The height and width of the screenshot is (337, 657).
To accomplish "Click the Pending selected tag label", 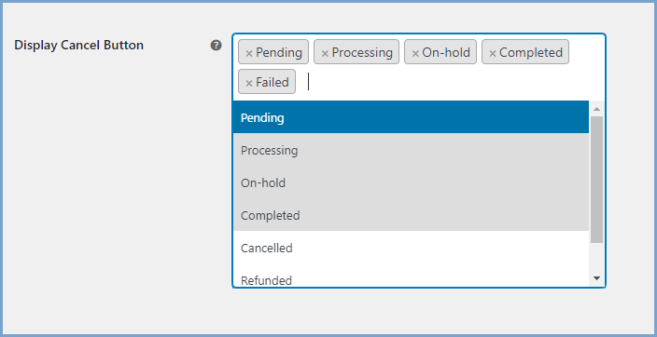I will pyautogui.click(x=279, y=52).
